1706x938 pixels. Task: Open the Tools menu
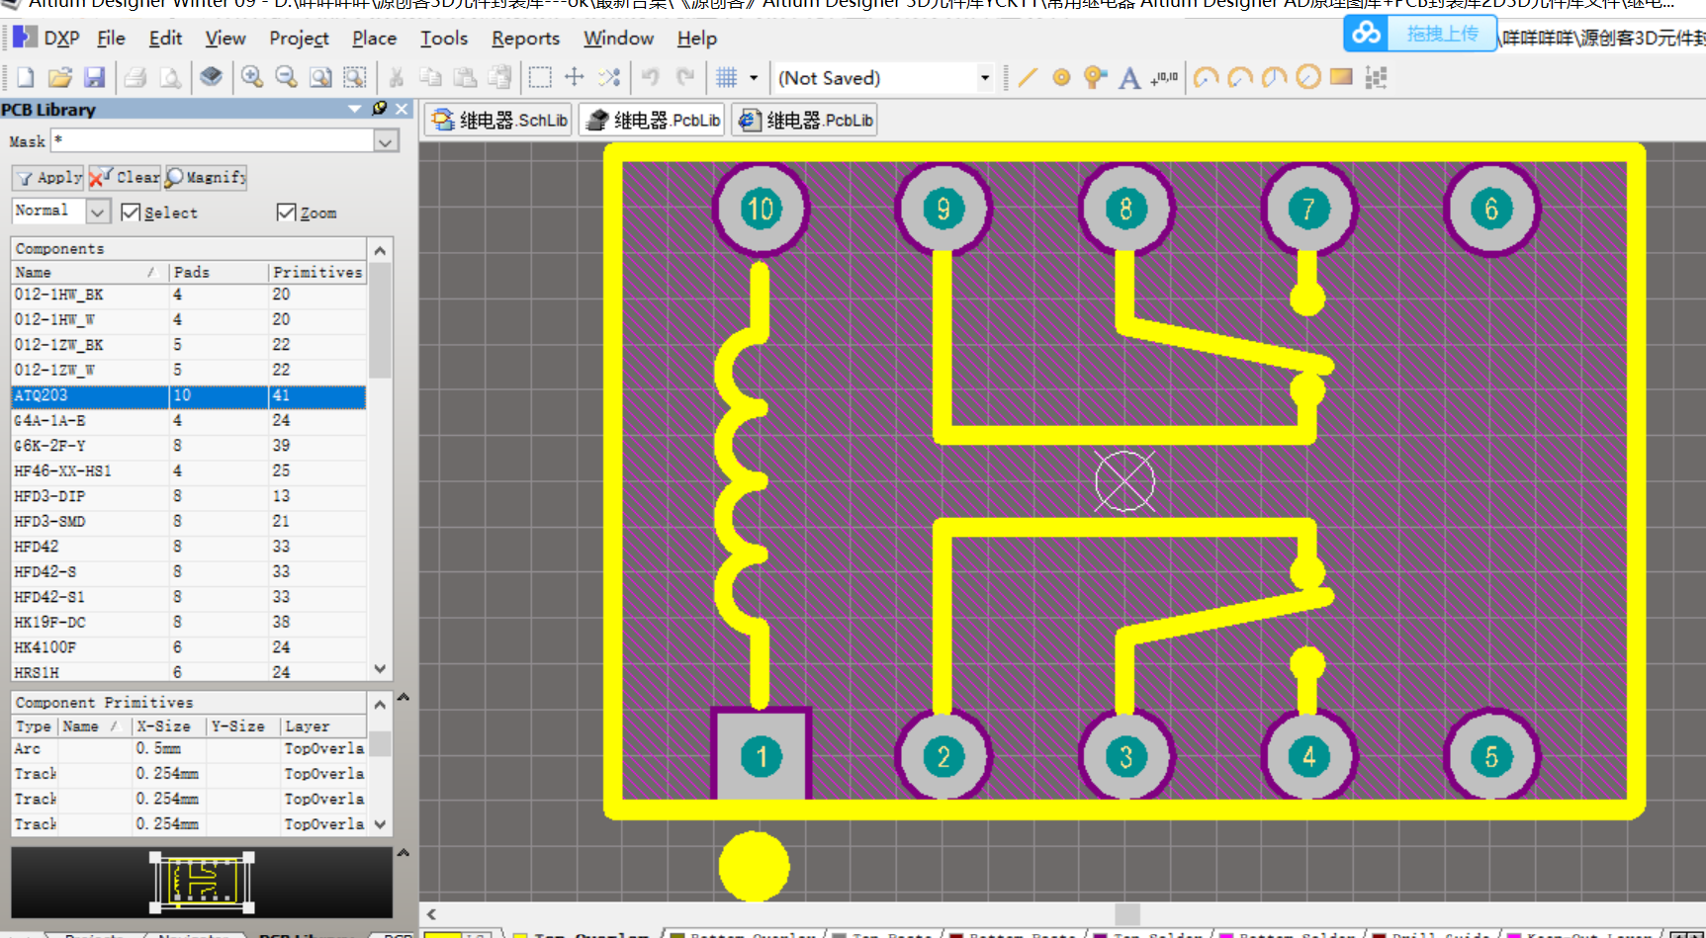click(x=443, y=38)
